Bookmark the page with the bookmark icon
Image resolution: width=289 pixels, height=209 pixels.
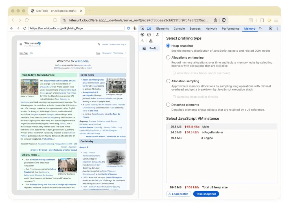[x=55, y=20]
